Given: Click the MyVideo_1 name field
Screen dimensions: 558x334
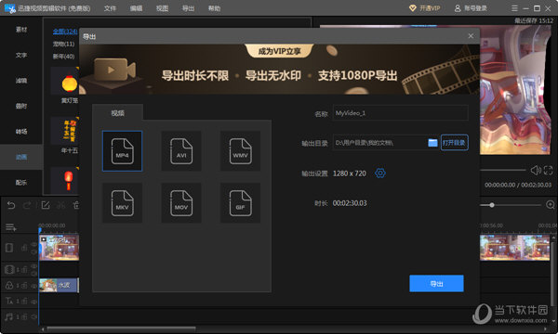Looking at the screenshot, I should (x=400, y=113).
